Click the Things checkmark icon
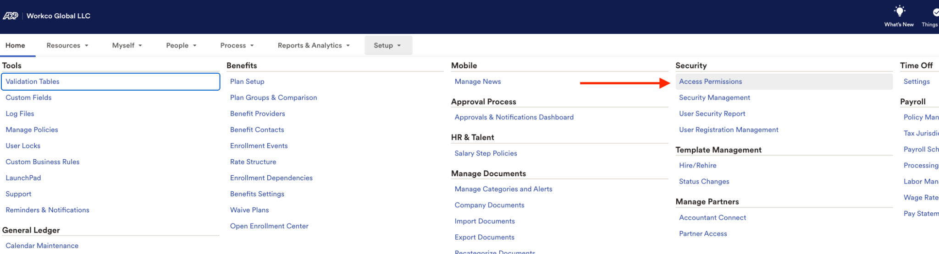The width and height of the screenshot is (939, 254). (935, 12)
